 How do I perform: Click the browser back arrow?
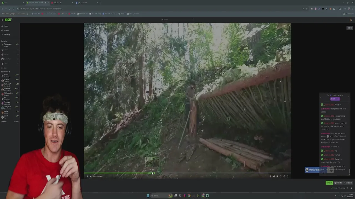click(x=2, y=9)
